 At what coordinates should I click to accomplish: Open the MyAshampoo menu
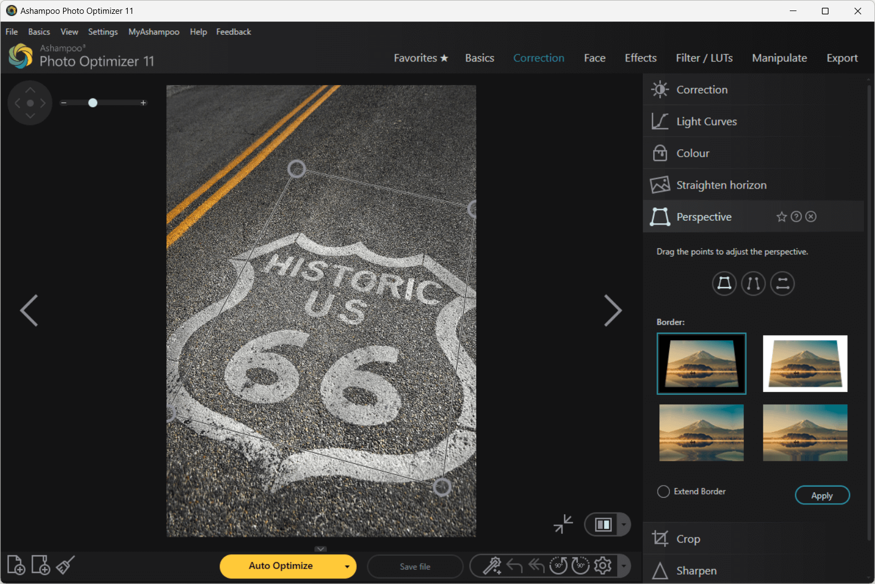point(154,32)
